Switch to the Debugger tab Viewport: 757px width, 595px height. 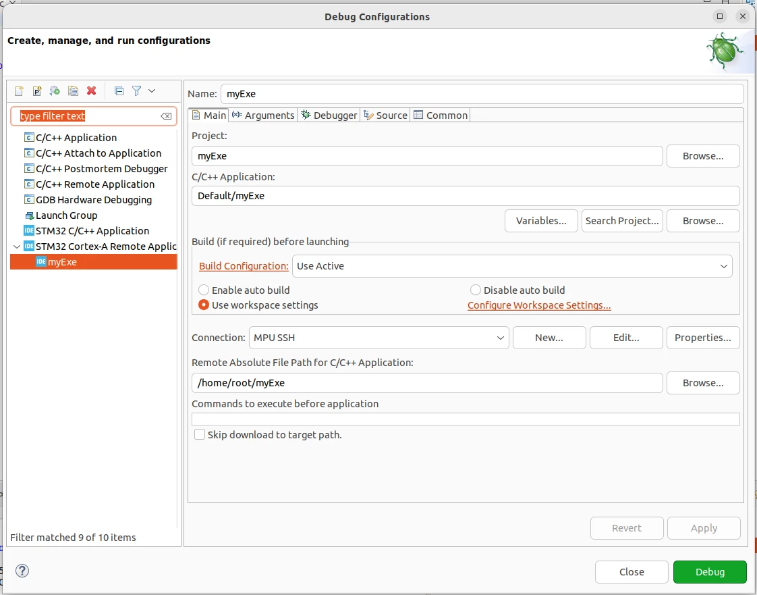coord(329,115)
